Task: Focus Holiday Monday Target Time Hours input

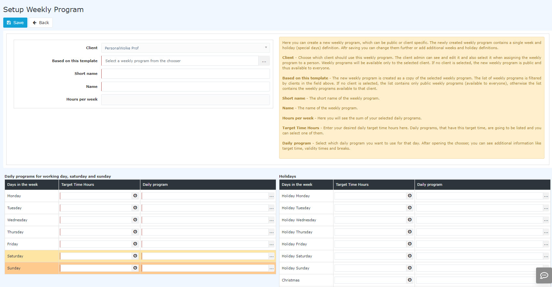Action: [371, 196]
